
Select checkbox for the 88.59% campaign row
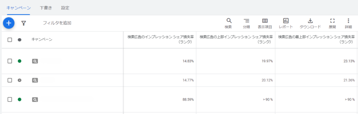[x=10, y=99]
